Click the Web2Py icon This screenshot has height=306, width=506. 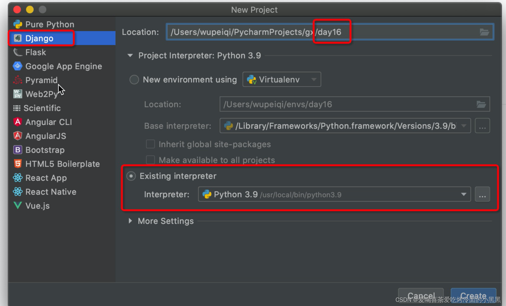[x=17, y=94]
